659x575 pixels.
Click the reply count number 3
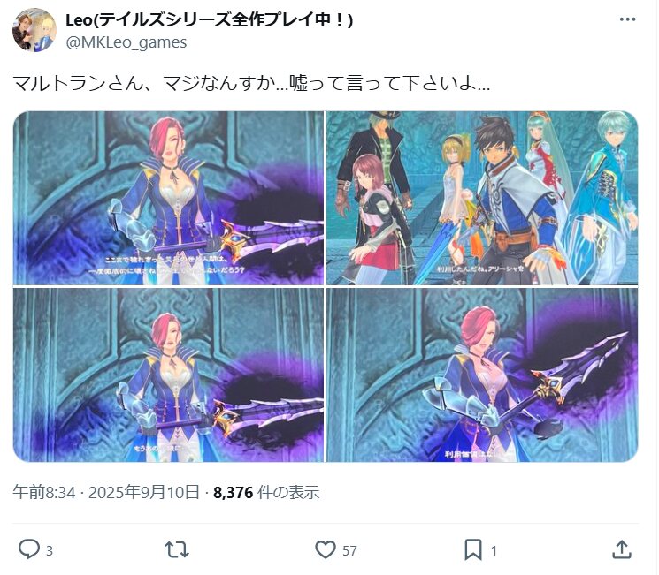click(50, 550)
